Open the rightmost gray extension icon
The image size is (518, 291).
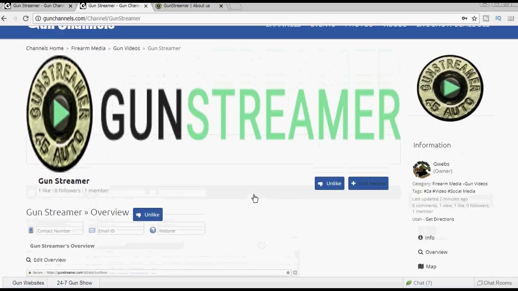coord(511,18)
